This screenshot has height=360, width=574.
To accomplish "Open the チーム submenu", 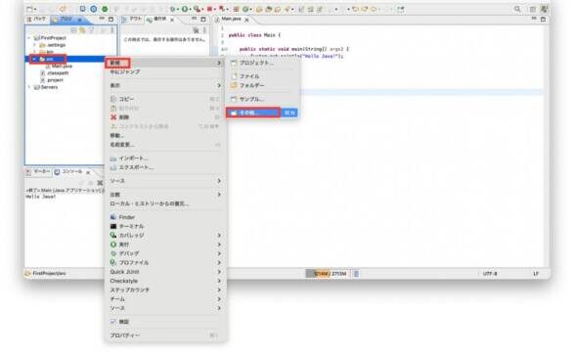I will [x=165, y=298].
